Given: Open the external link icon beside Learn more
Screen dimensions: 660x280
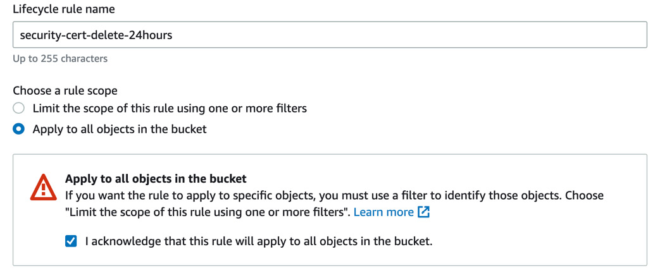Looking at the screenshot, I should click(423, 212).
